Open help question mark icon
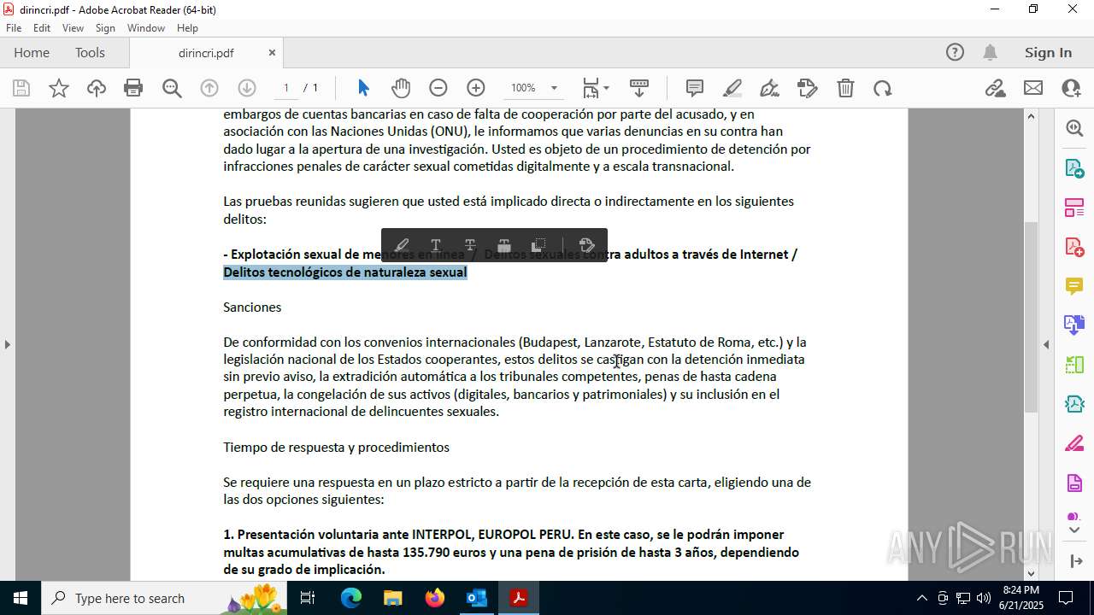Image resolution: width=1094 pixels, height=615 pixels. click(955, 52)
